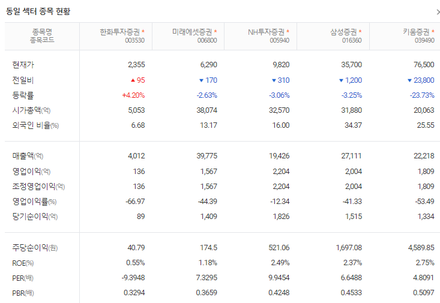Click the foreign ratio value 25.55
Viewport: 440px width, 303px height.
point(426,125)
